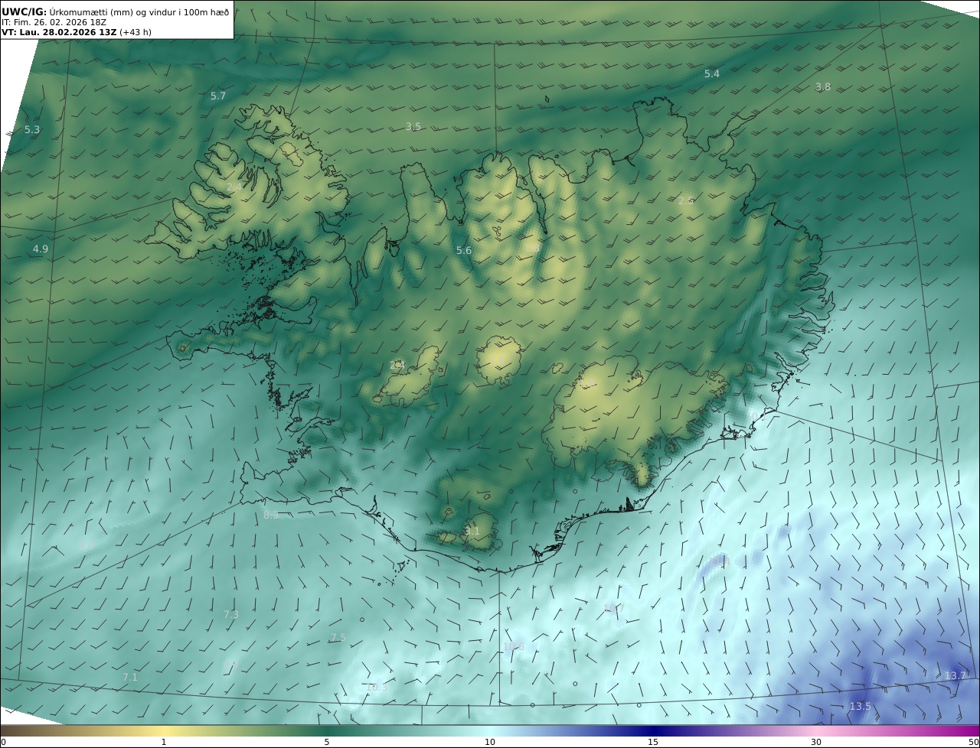
Task: Click the colorbar tick label 5
Action: 327,742
